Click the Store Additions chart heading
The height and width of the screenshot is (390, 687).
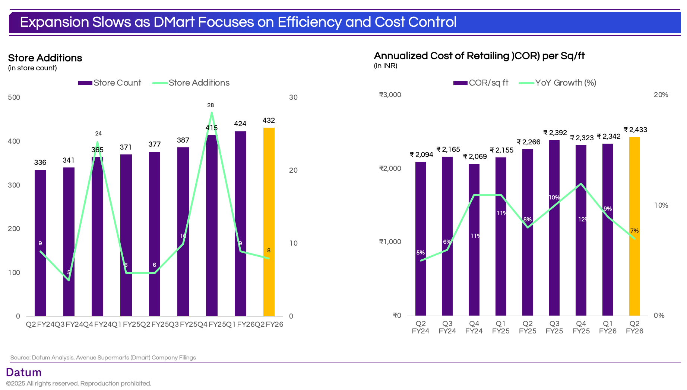pyautogui.click(x=45, y=58)
